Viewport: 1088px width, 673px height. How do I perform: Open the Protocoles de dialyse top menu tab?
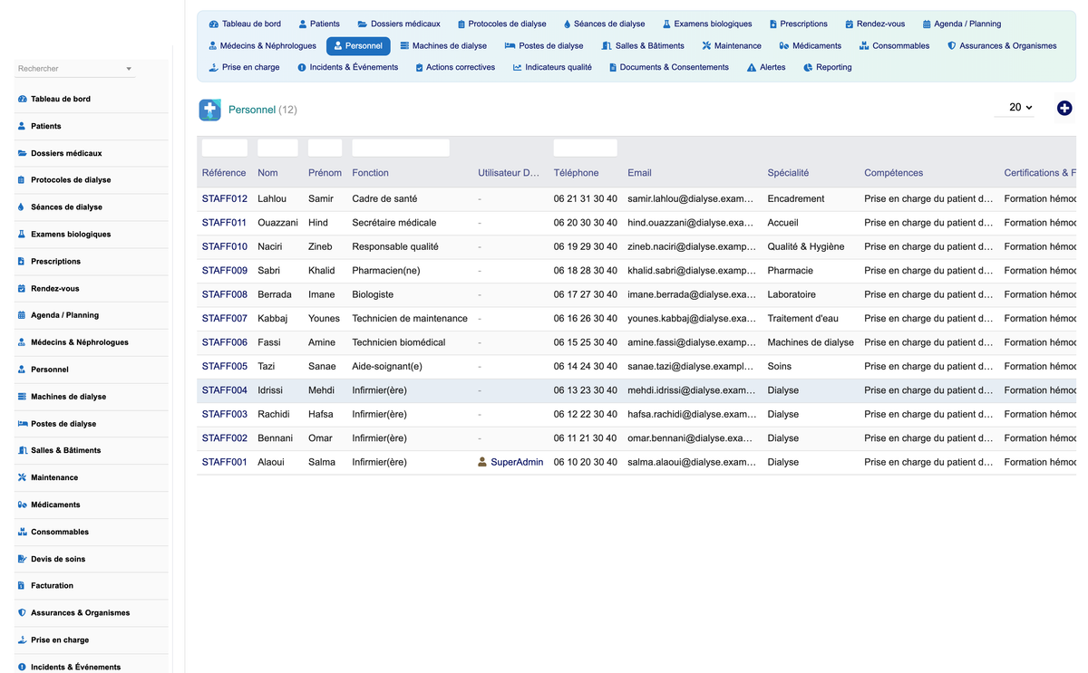502,24
